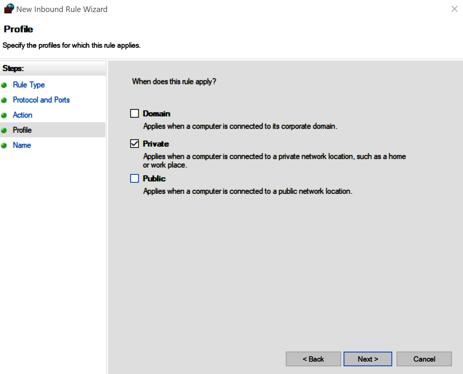Screen dimensions: 463x374
Task: Disable the Private profile checkbox
Action: (x=134, y=143)
